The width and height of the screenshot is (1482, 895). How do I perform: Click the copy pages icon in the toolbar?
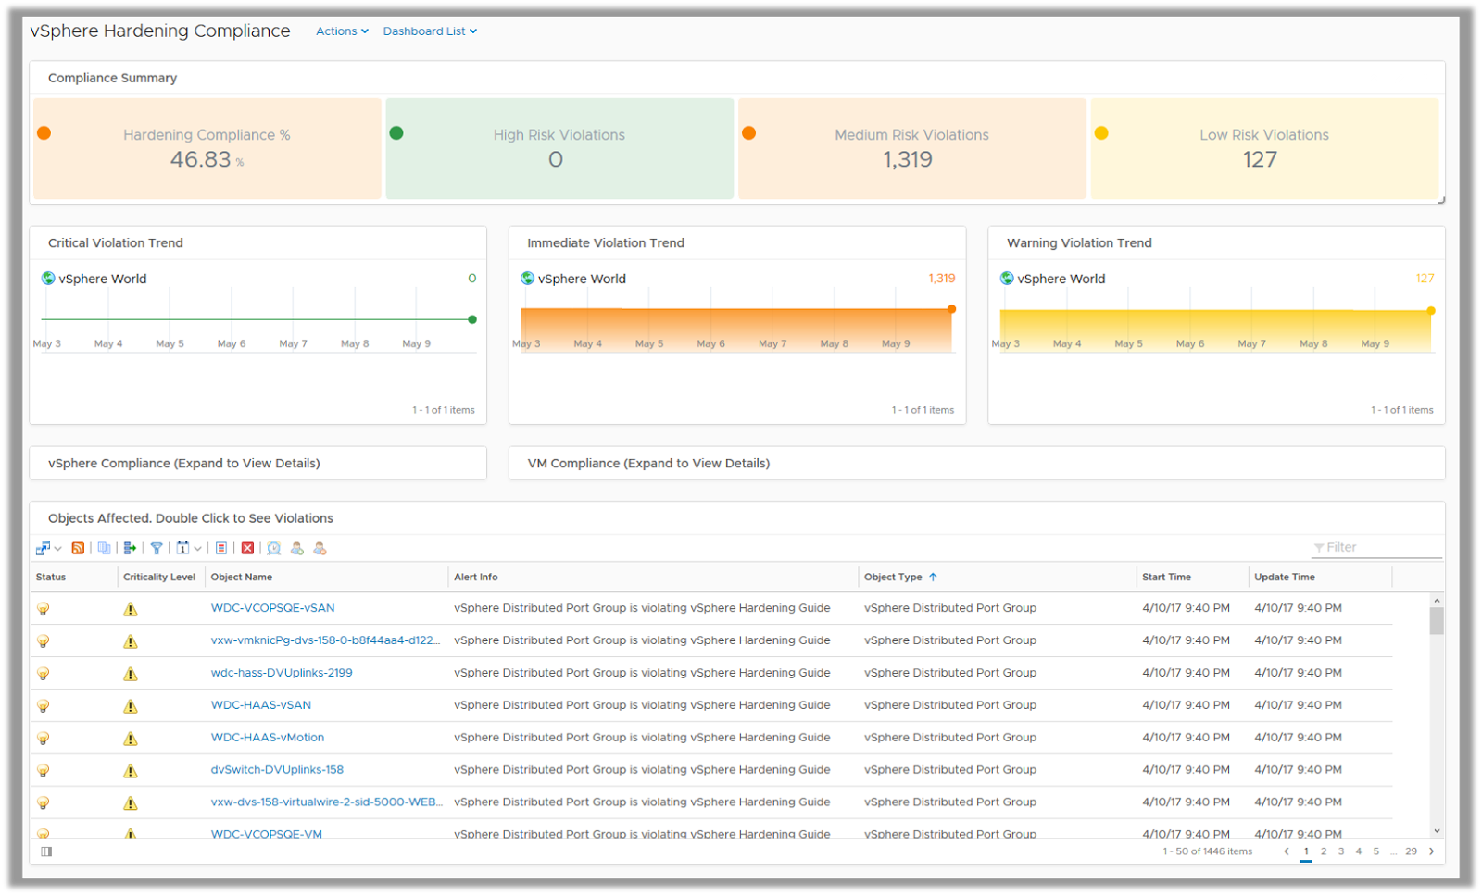click(x=104, y=548)
